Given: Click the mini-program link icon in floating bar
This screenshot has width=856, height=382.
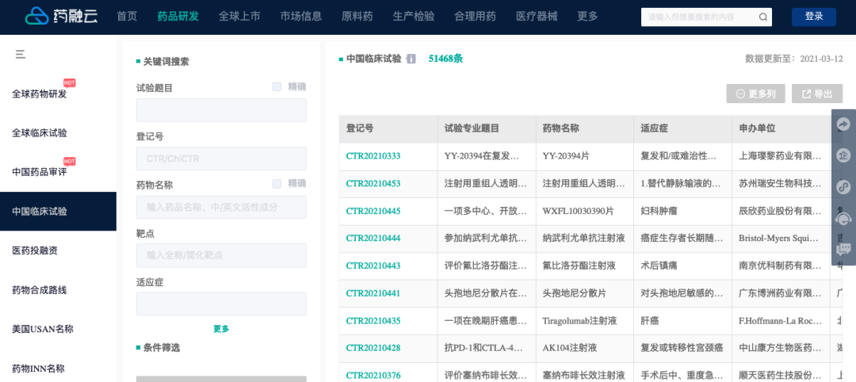Looking at the screenshot, I should click(x=843, y=187).
